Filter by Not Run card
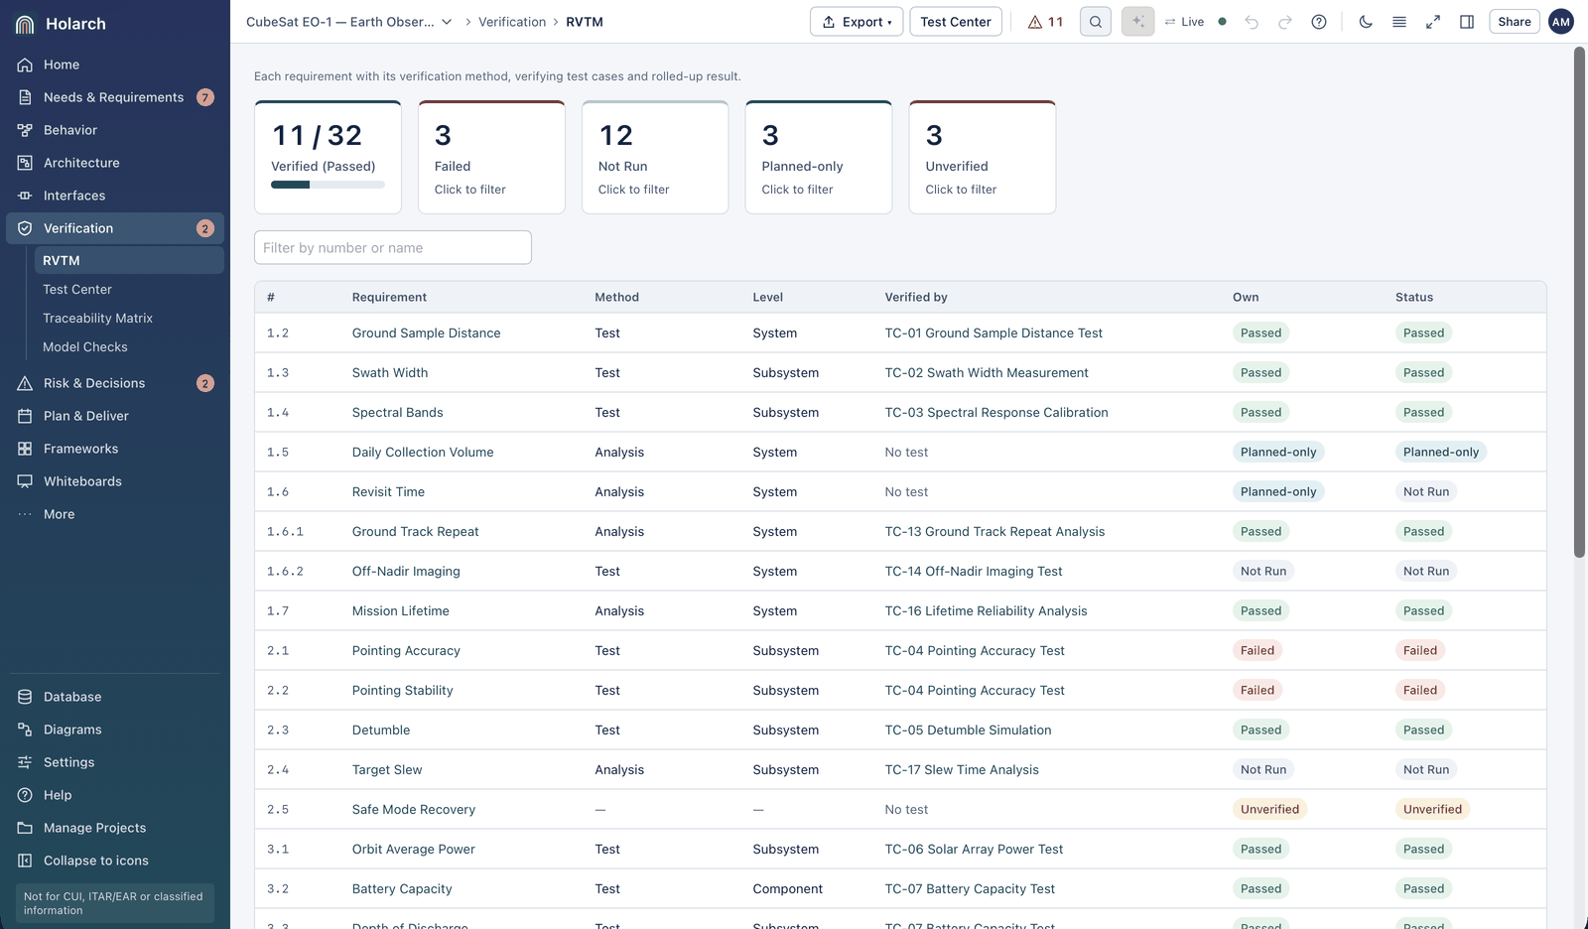1588x929 pixels. click(655, 157)
